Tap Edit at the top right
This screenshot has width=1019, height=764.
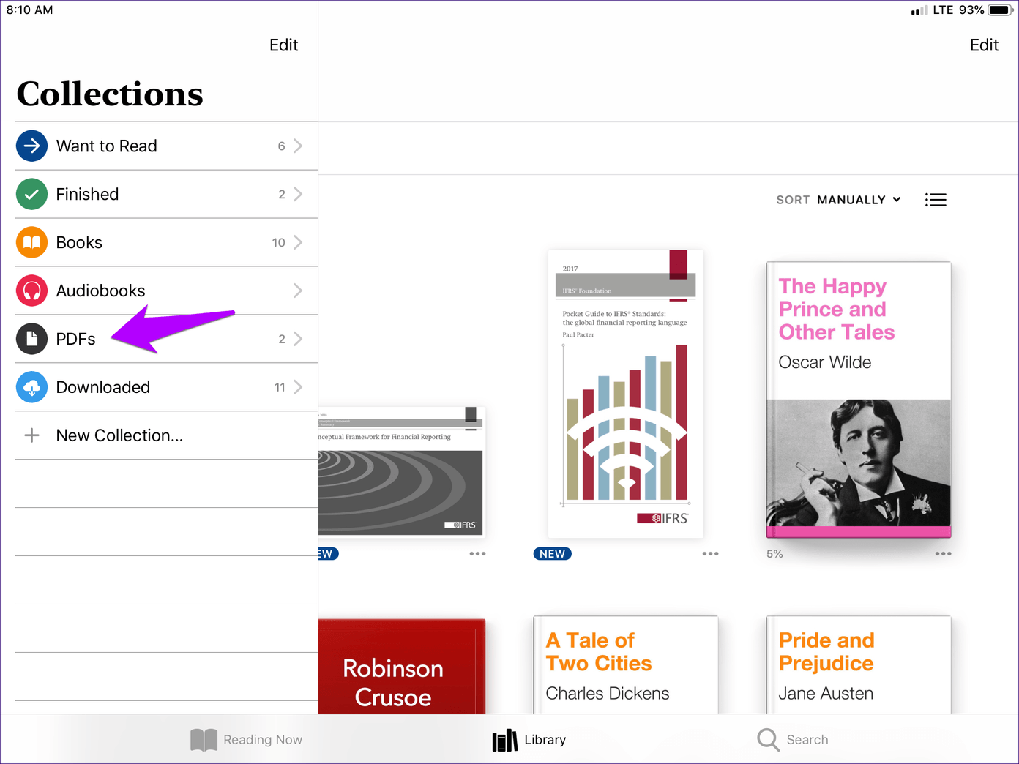[984, 45]
